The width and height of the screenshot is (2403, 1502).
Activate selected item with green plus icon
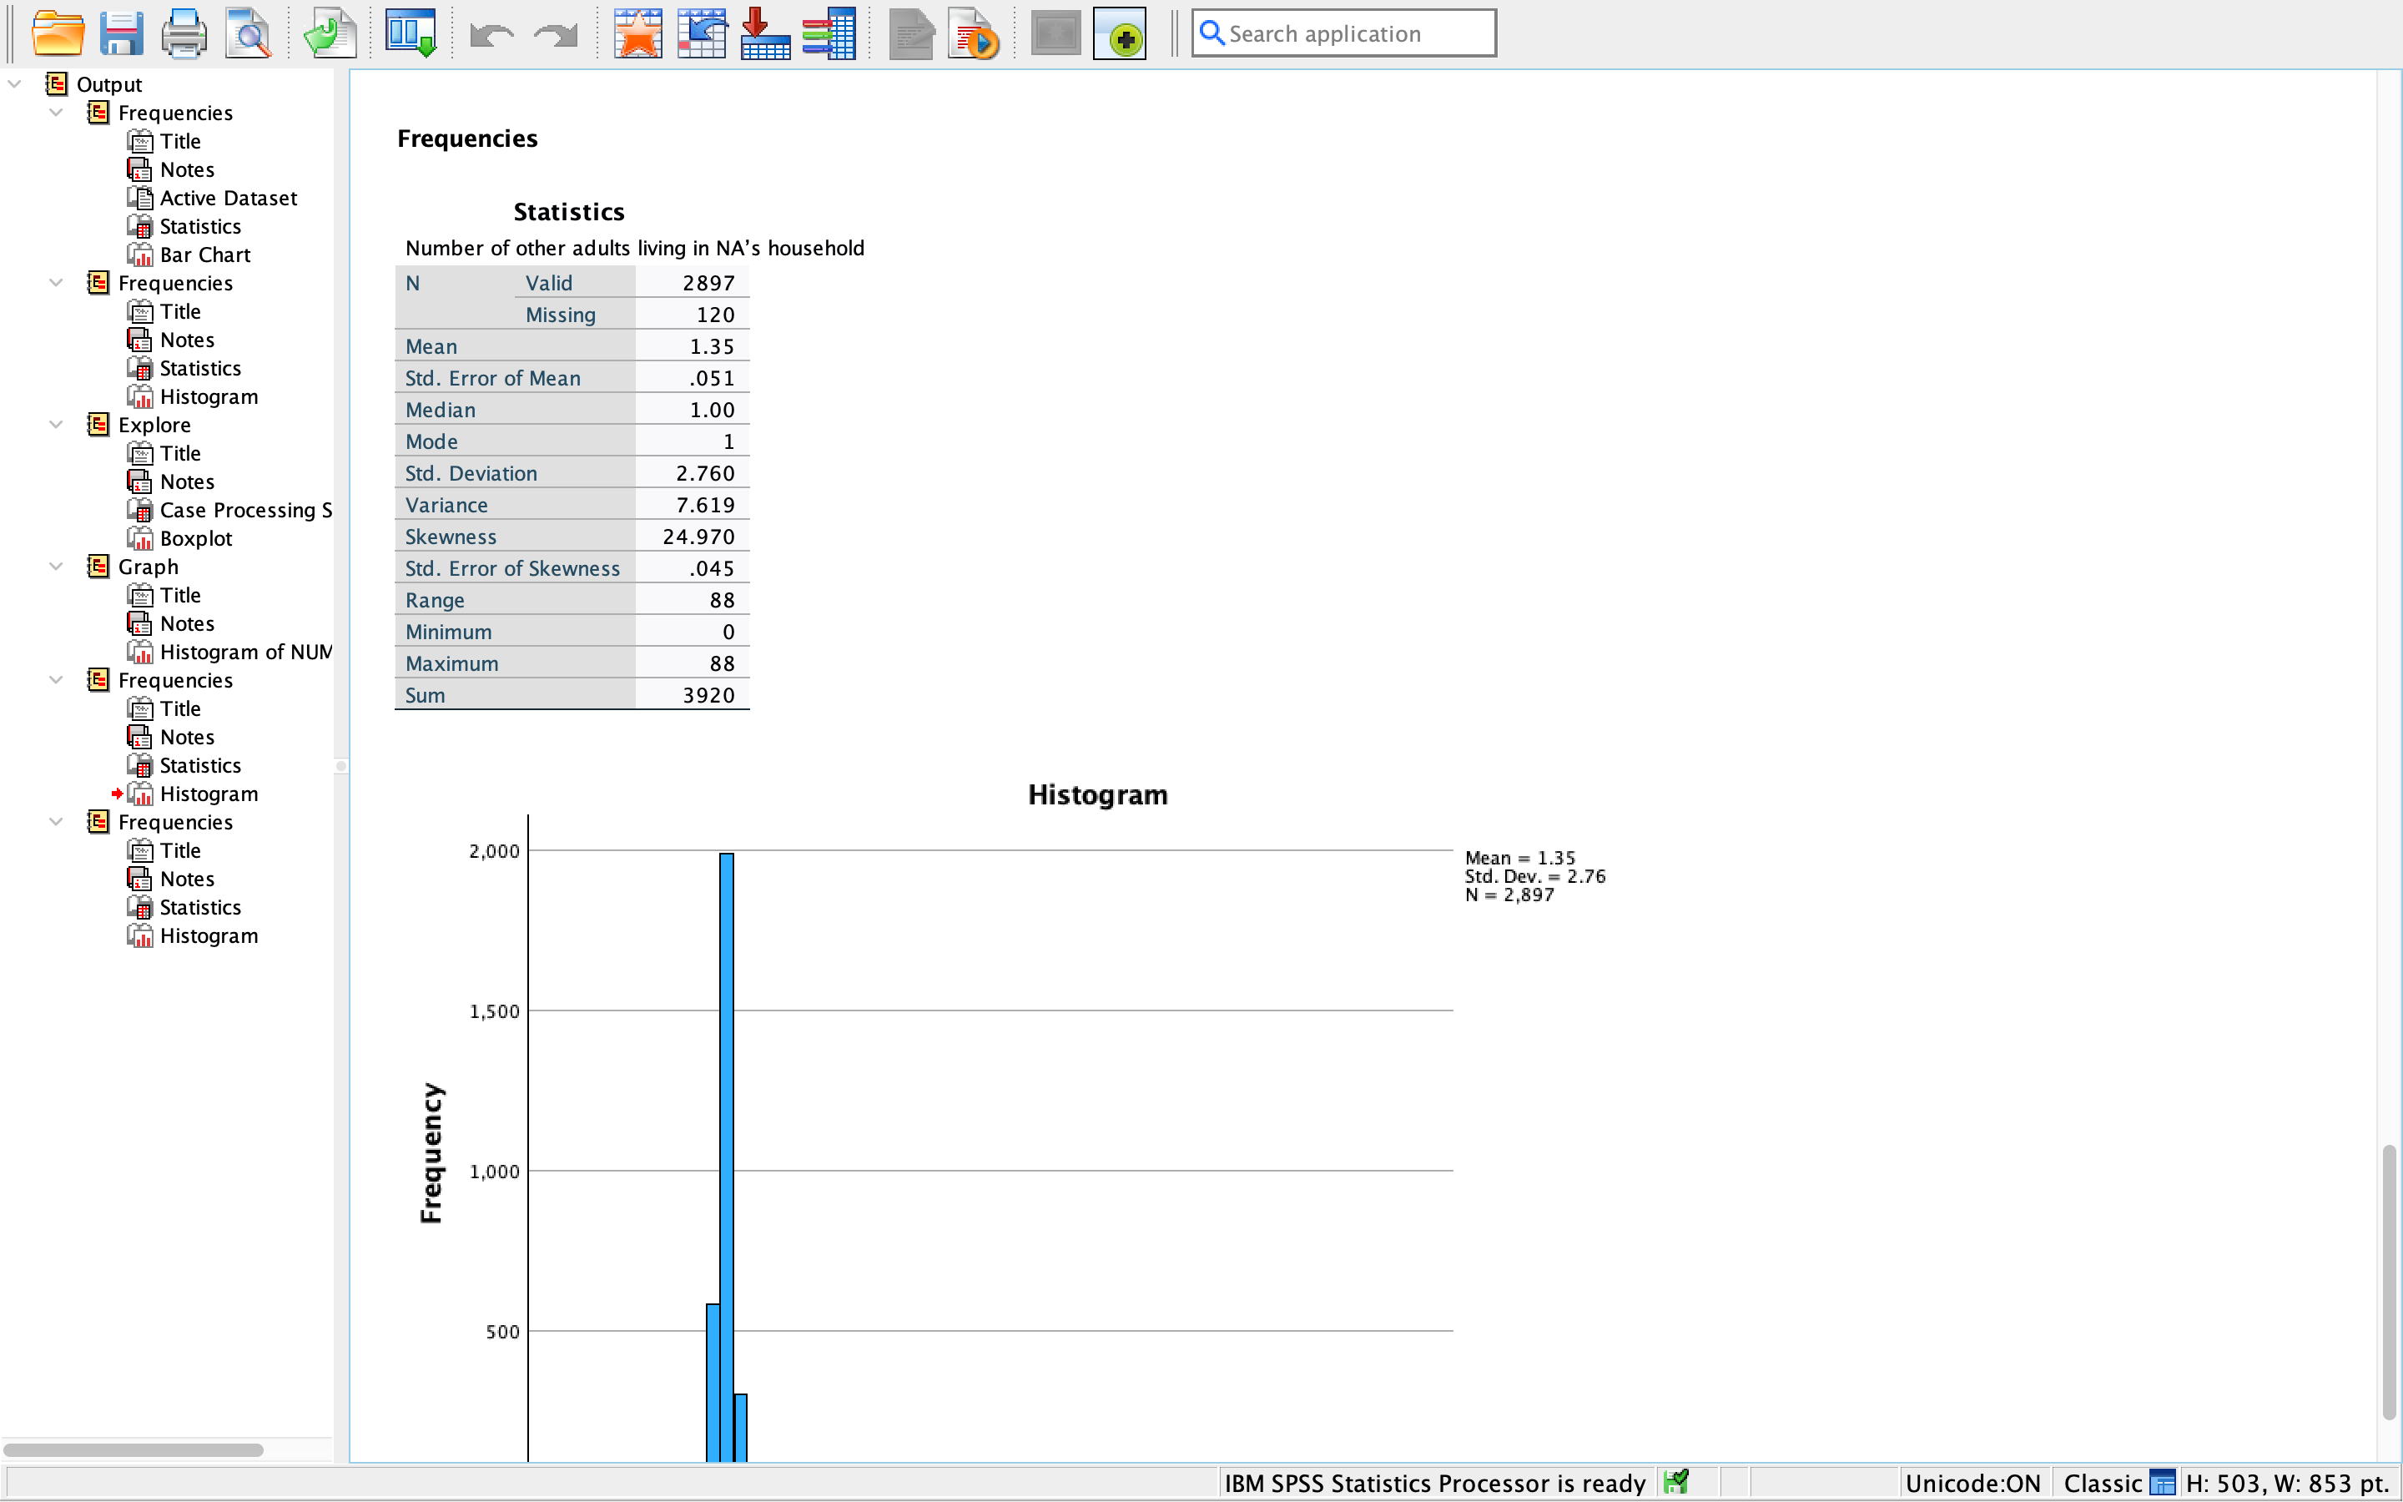(1118, 33)
